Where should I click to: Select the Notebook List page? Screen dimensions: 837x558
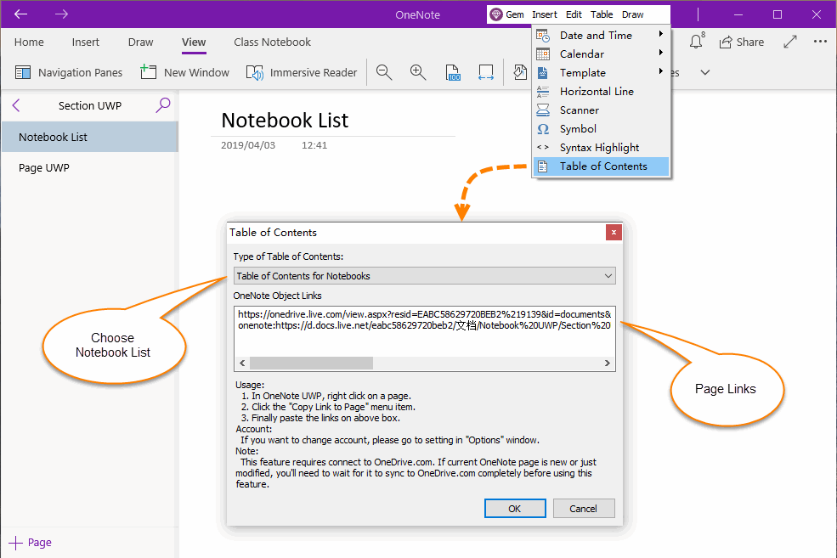pos(90,137)
